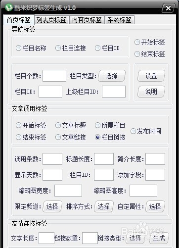Click the 缩略图宽度 text box

pyautogui.click(x=68, y=191)
